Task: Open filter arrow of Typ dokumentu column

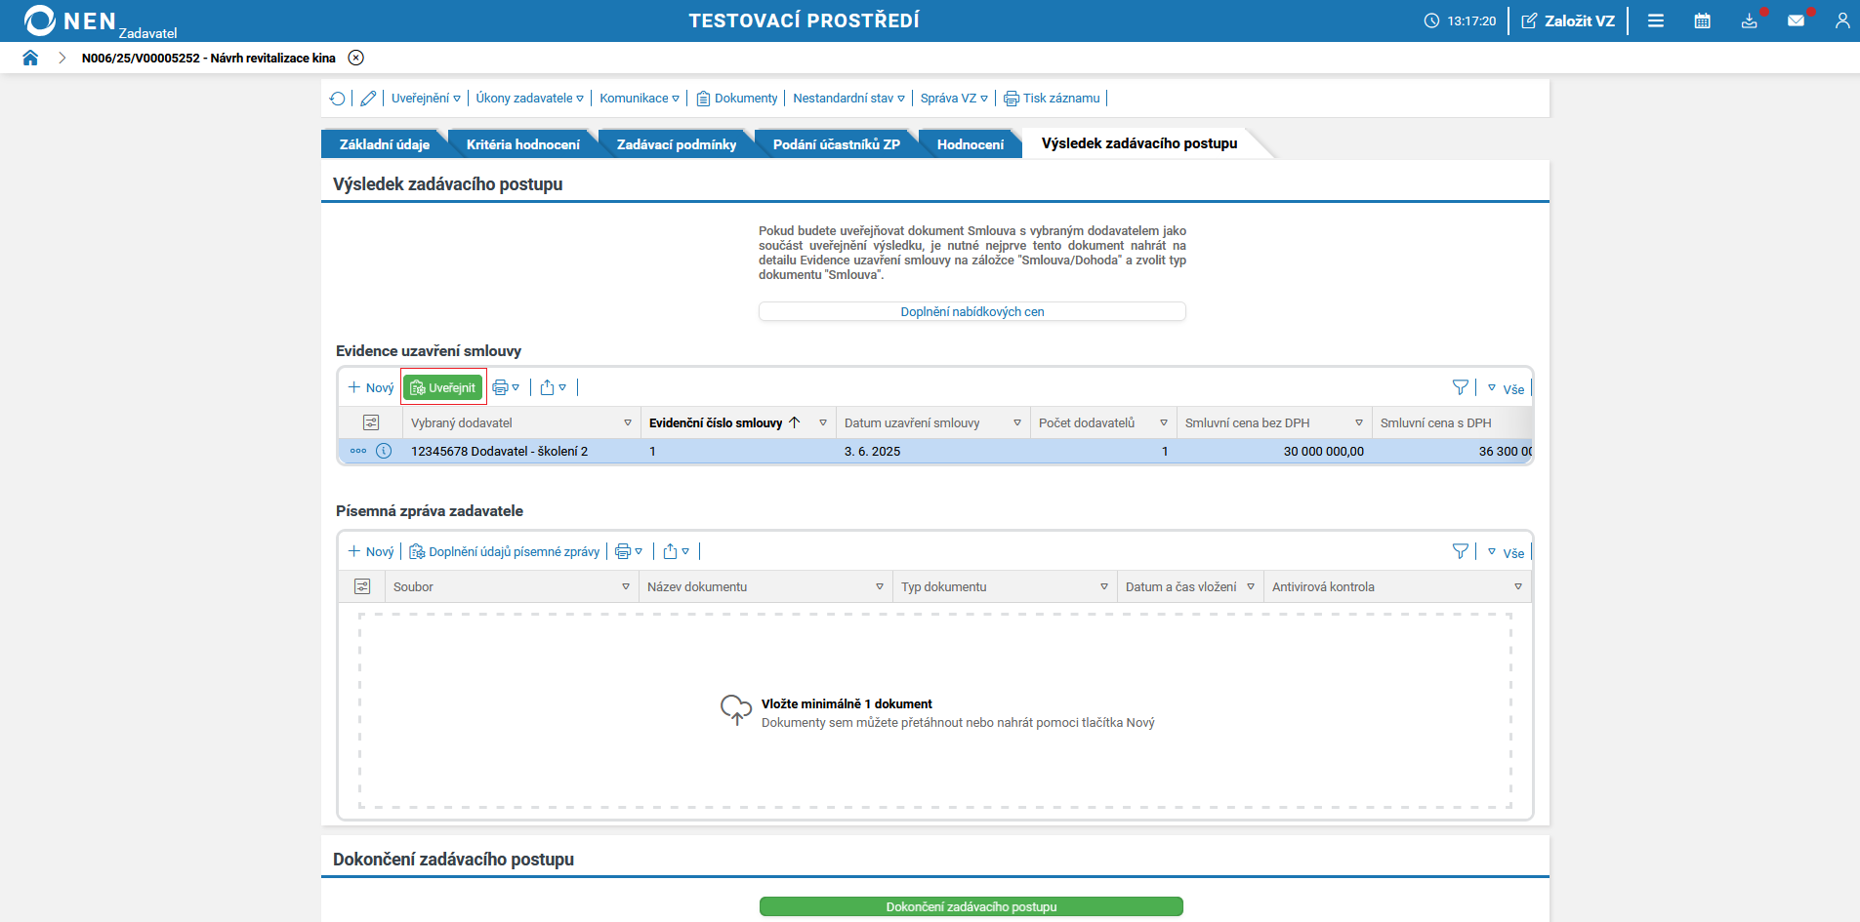Action: [x=1104, y=586]
